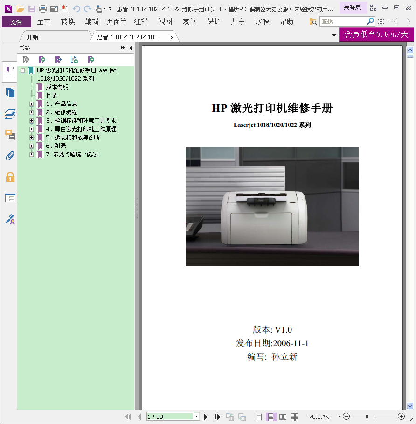
Task: Open the Layers panel icon
Action: [10, 114]
